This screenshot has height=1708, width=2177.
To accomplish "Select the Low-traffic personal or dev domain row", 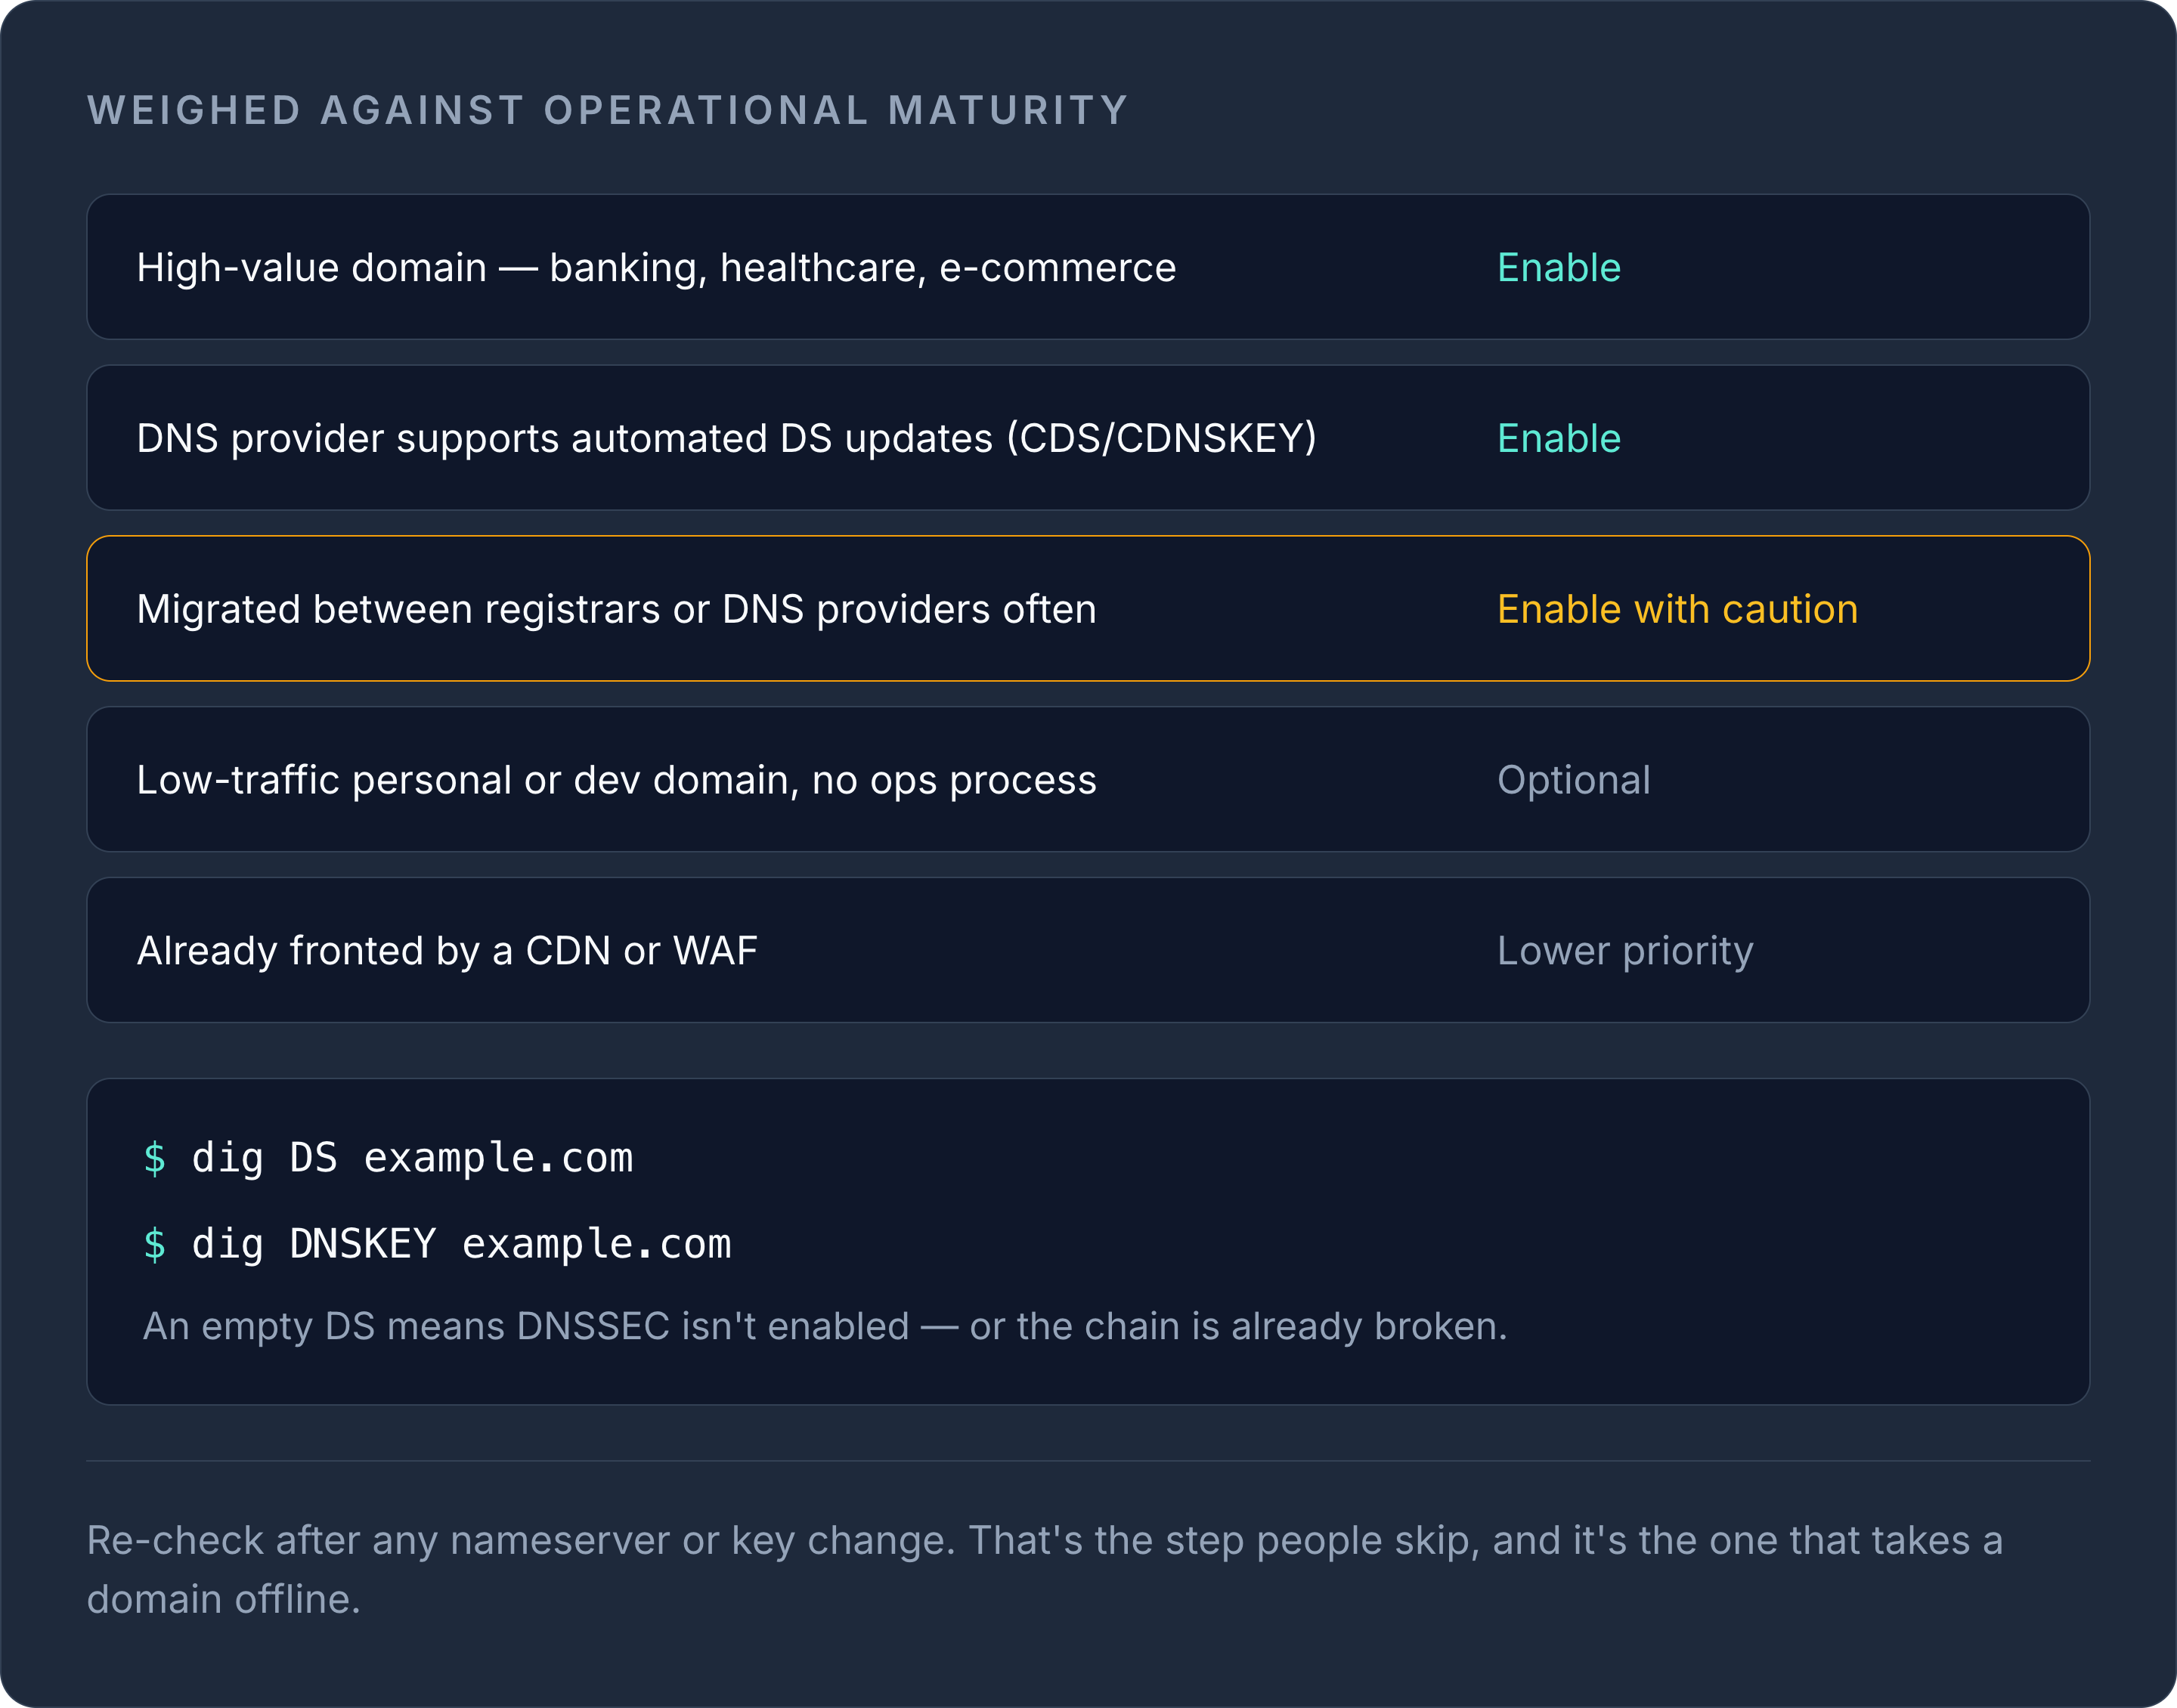I will (1088, 780).
